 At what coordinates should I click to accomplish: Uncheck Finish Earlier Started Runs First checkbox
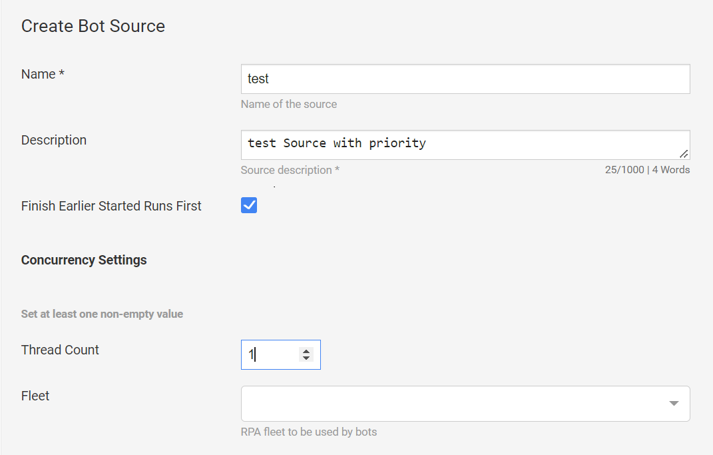tap(249, 205)
